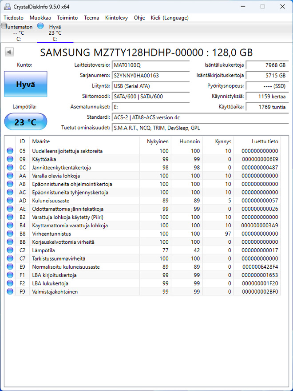Click the CrystalDiskInfo app icon in title bar
This screenshot has height=391, width=293.
(x=8, y=7)
